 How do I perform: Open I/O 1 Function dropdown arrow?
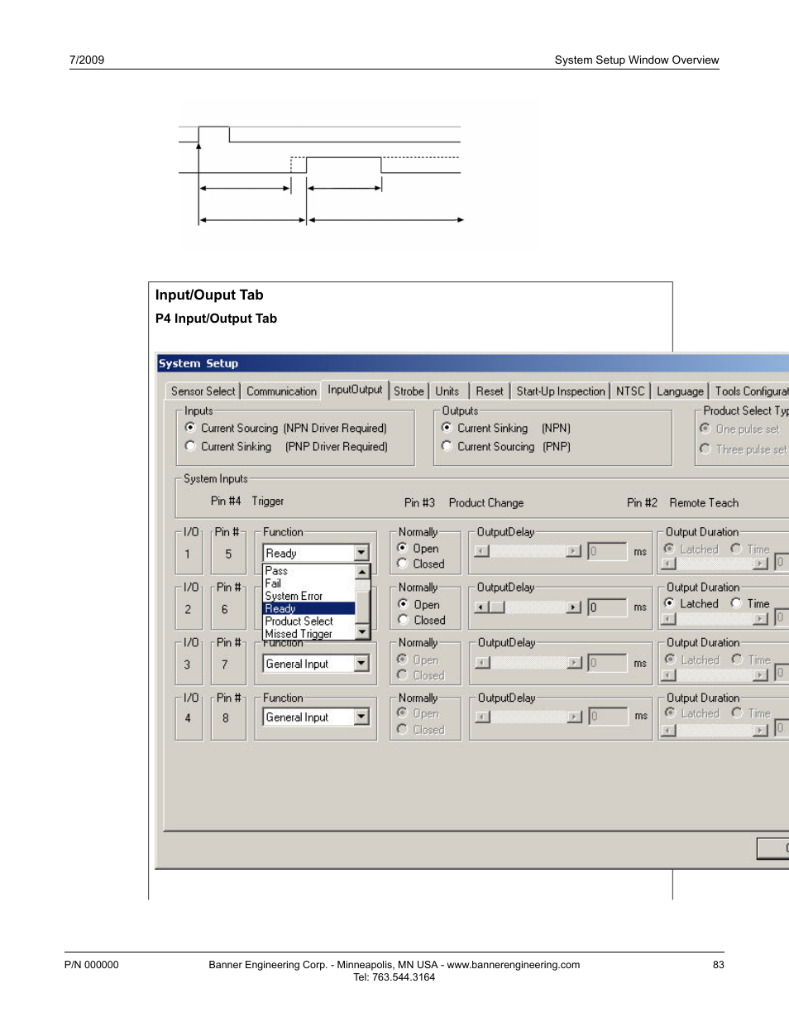click(361, 553)
